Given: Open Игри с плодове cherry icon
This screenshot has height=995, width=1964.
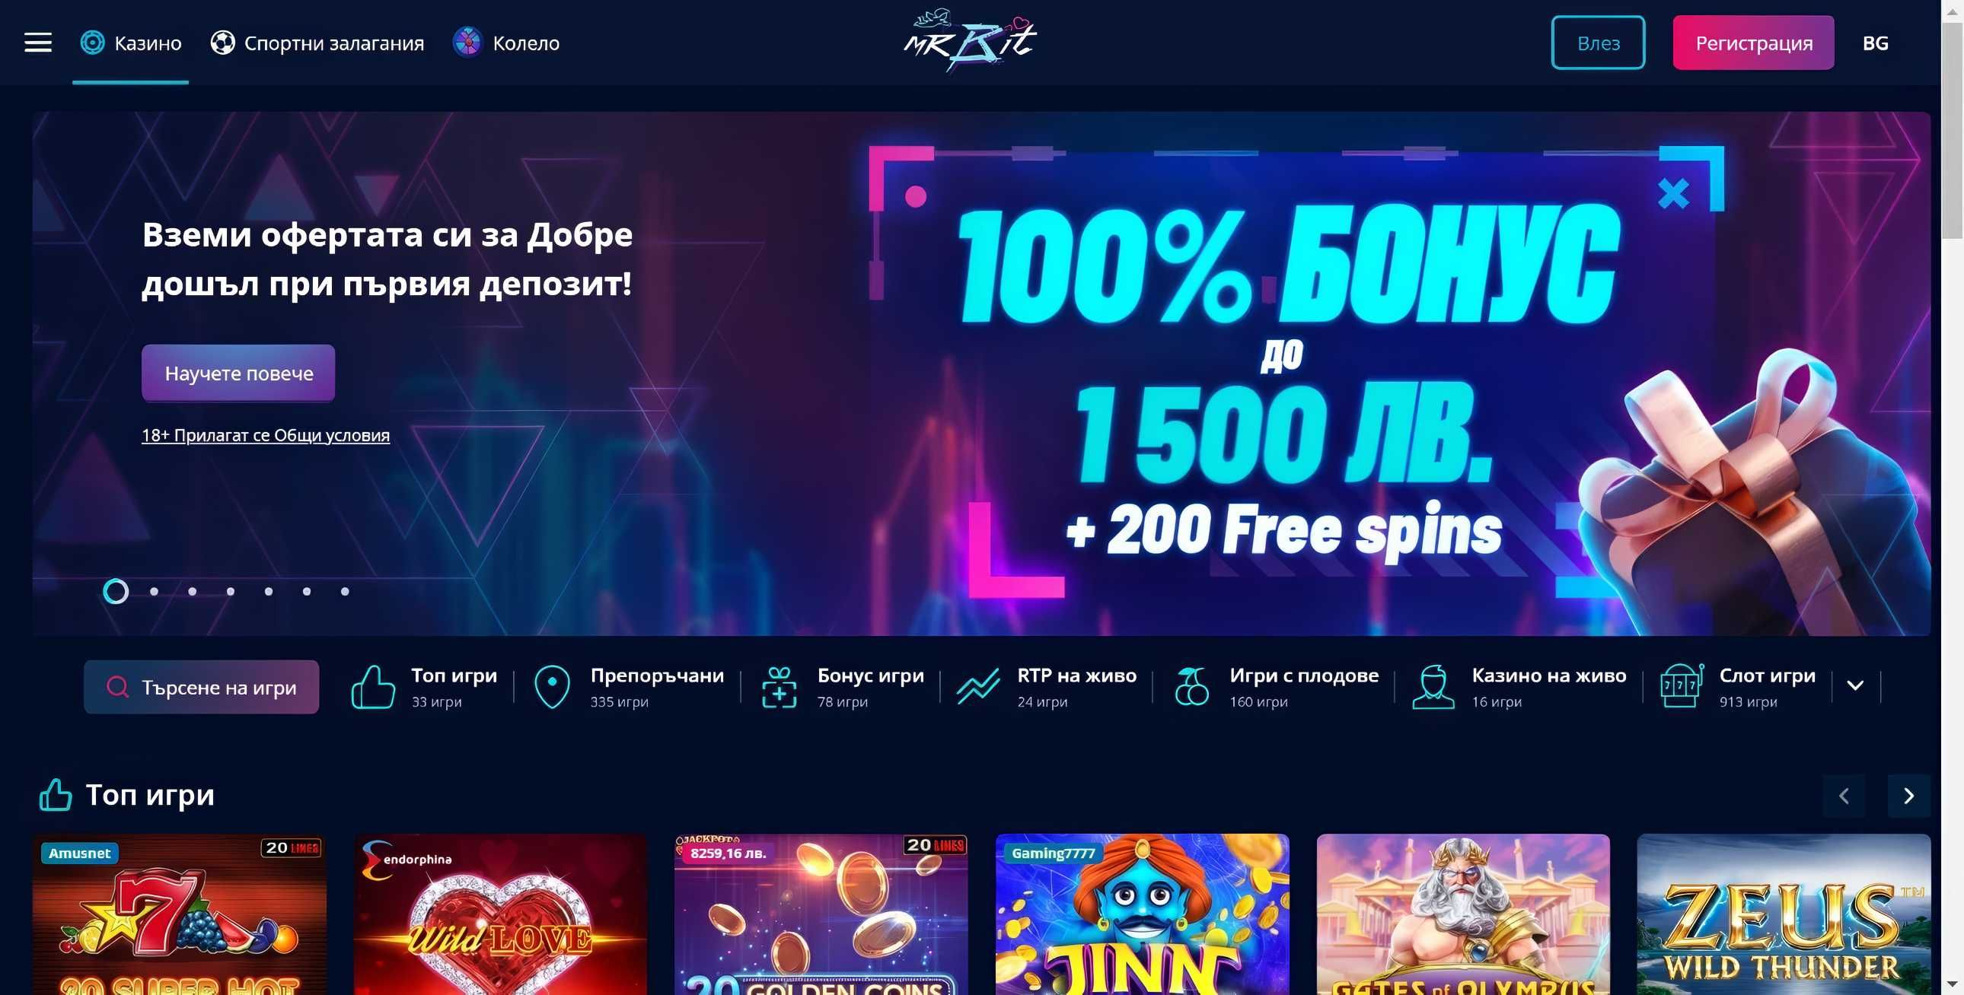Looking at the screenshot, I should coord(1191,686).
